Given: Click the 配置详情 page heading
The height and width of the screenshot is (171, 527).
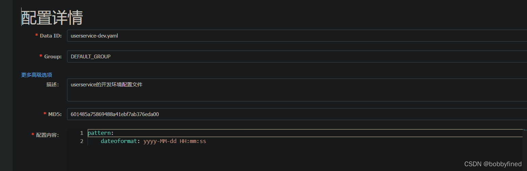Looking at the screenshot, I should (52, 17).
